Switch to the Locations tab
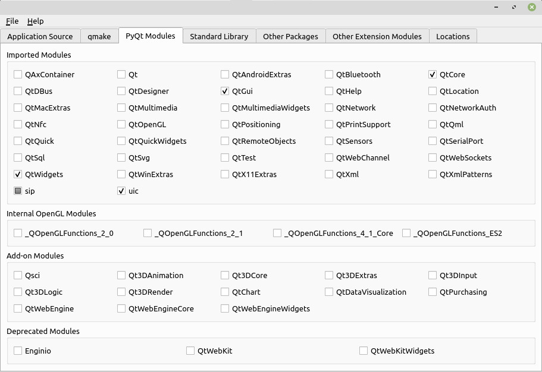The image size is (542, 372). point(453,36)
